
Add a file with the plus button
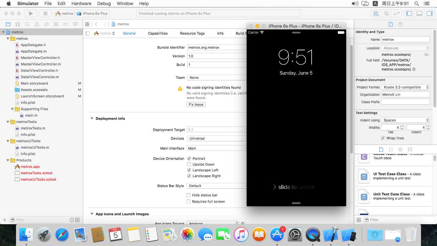tap(4, 220)
